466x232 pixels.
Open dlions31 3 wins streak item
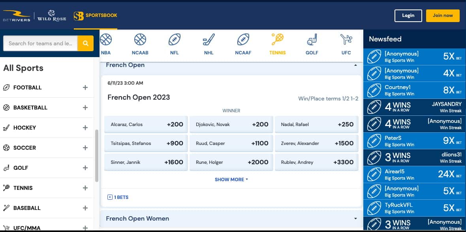pos(414,158)
